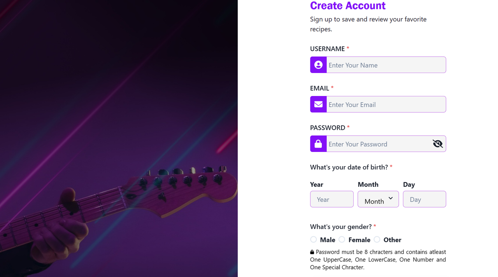The height and width of the screenshot is (277, 498).
Task: Click the purple lock icon beside password
Action: 318,144
